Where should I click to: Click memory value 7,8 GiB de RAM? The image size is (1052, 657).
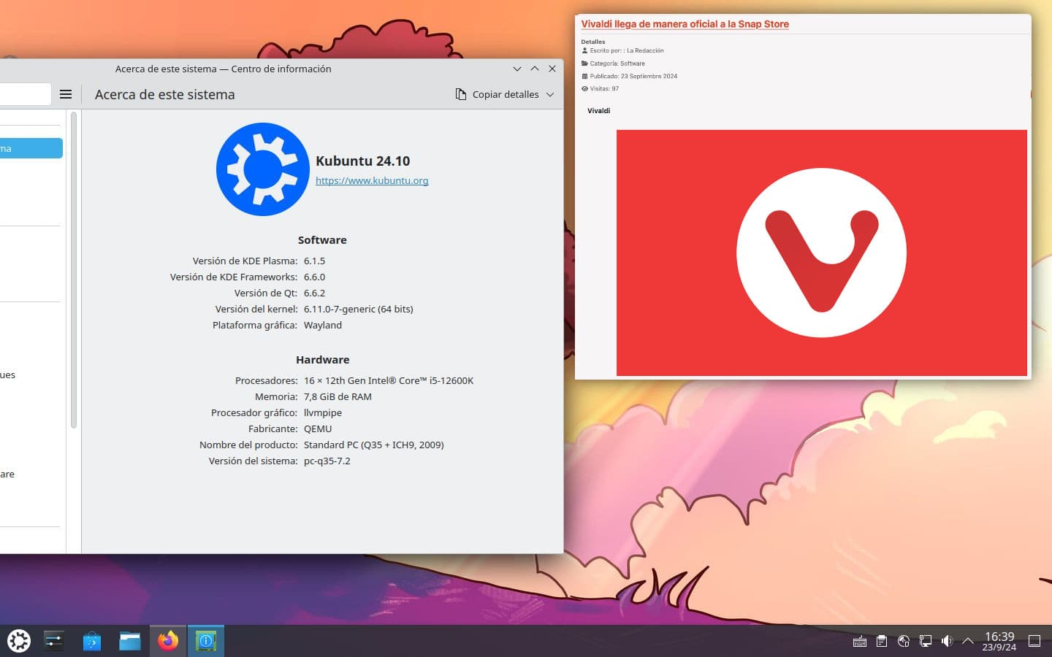(x=338, y=396)
